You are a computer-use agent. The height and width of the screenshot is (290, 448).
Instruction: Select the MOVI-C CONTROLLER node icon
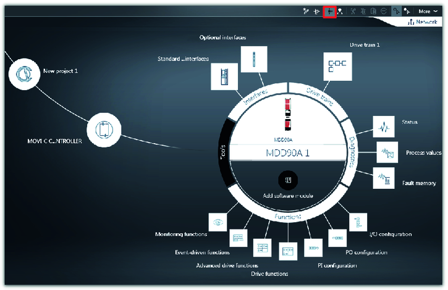click(103, 130)
